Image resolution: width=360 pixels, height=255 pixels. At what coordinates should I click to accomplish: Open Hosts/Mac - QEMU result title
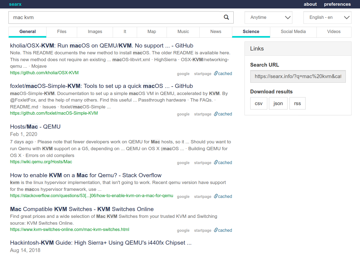tap(35, 127)
